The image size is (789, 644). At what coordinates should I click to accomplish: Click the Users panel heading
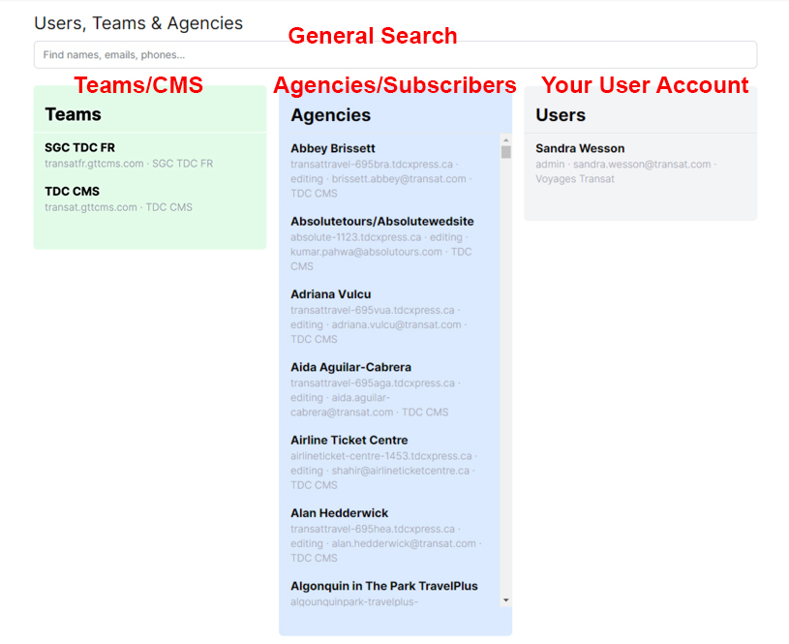pos(561,115)
